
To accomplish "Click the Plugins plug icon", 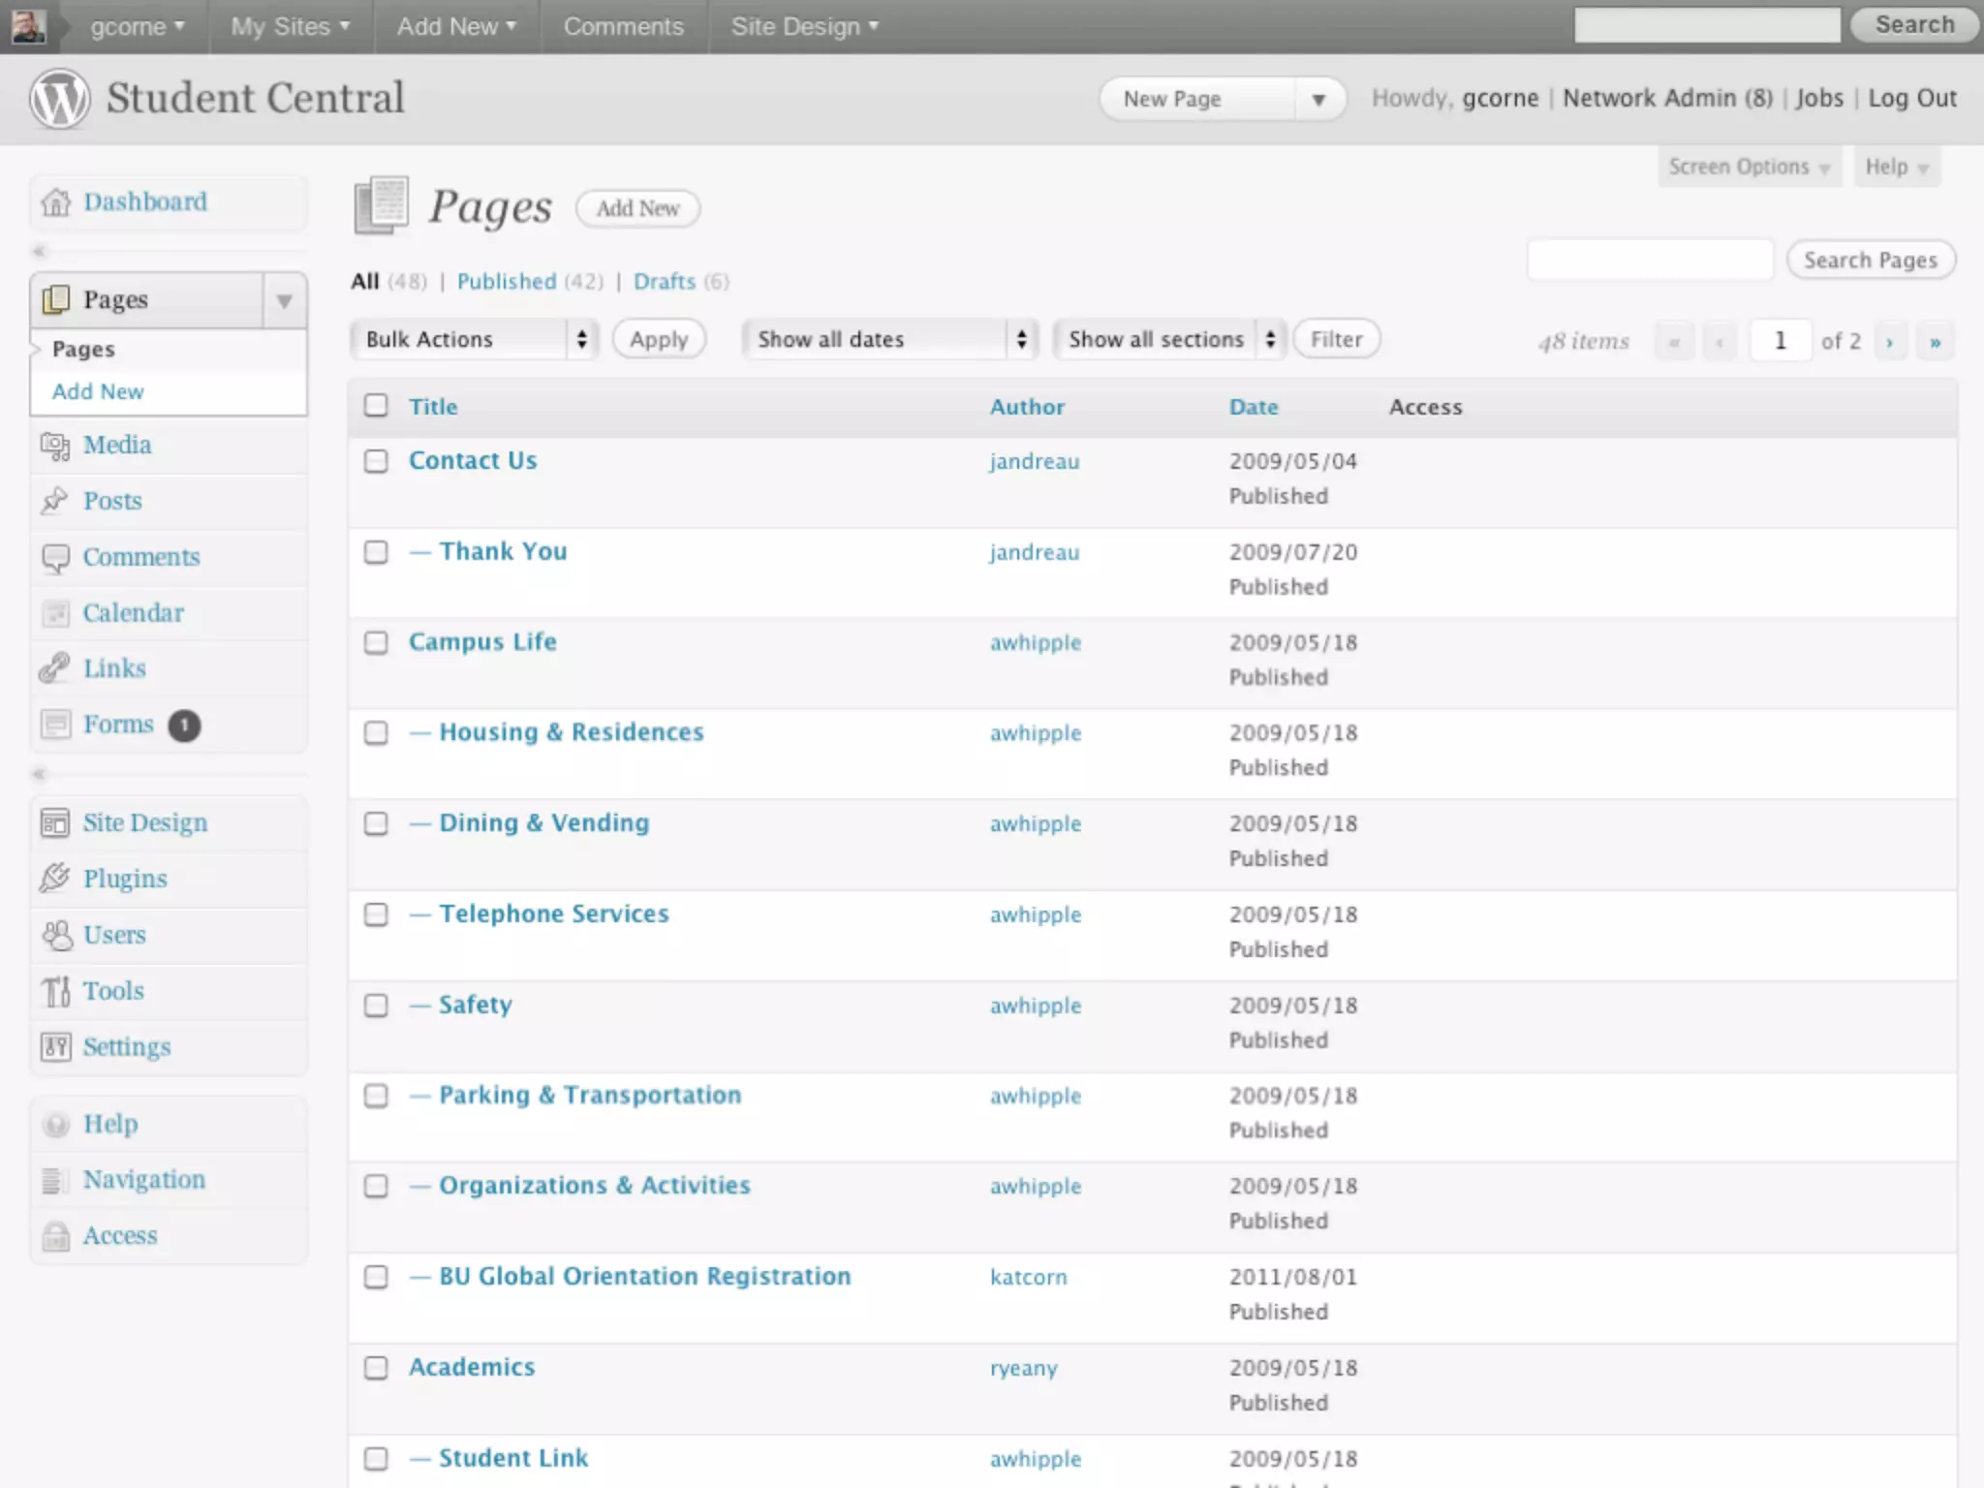I will click(x=55, y=879).
